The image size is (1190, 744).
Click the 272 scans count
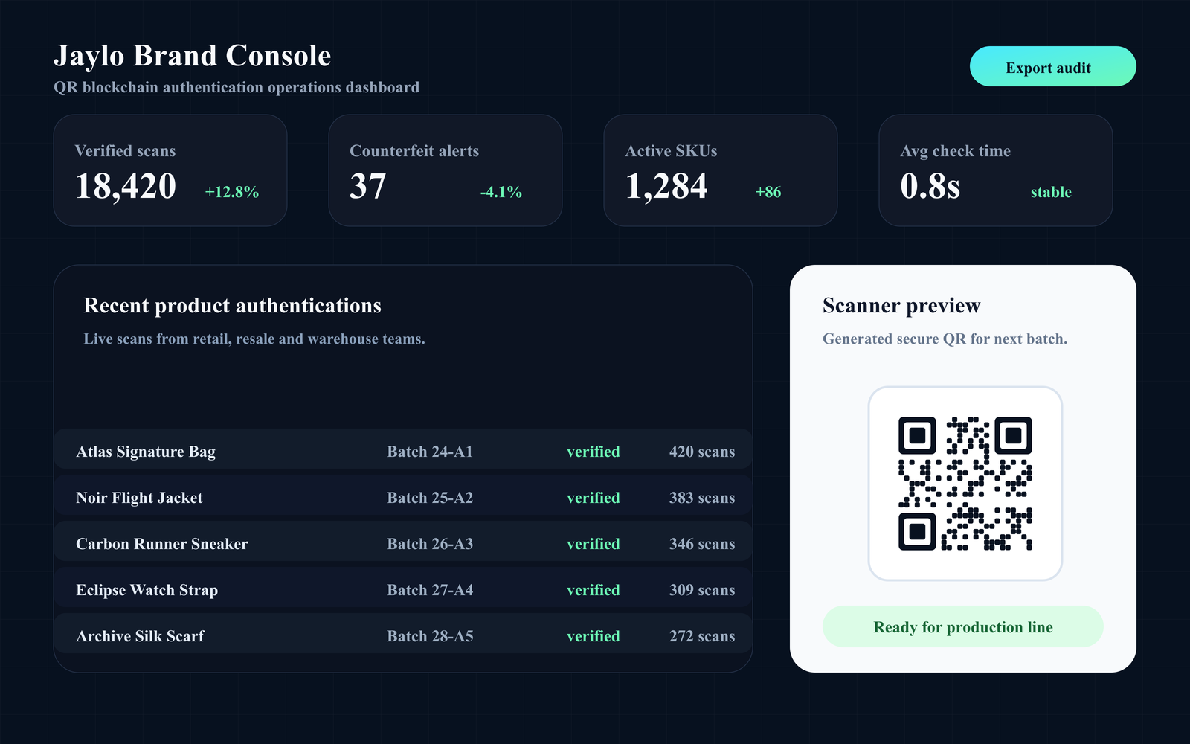(x=702, y=636)
